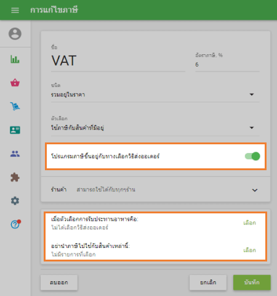Open the Inventory hand-truck icon

tap(15, 106)
